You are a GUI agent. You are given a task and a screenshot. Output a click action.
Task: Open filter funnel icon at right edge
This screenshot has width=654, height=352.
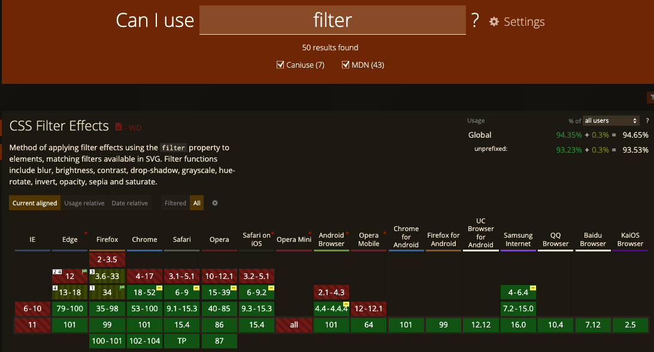coord(651,97)
